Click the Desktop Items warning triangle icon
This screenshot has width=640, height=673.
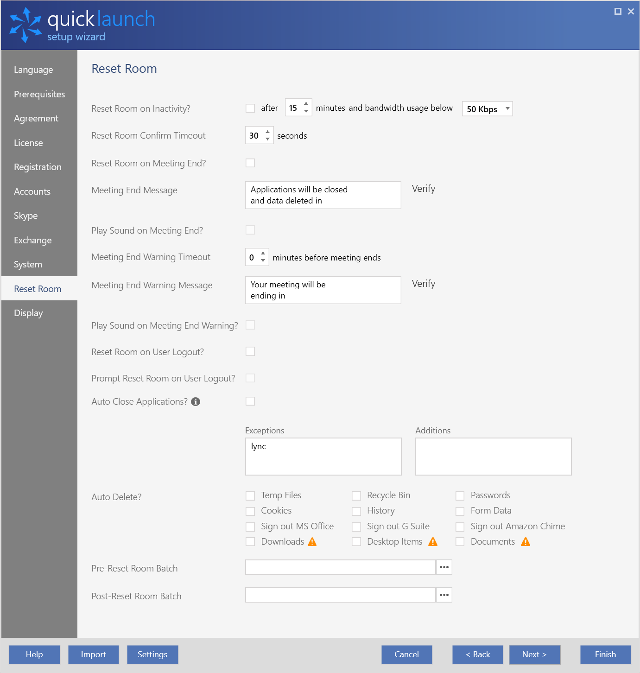coord(433,542)
